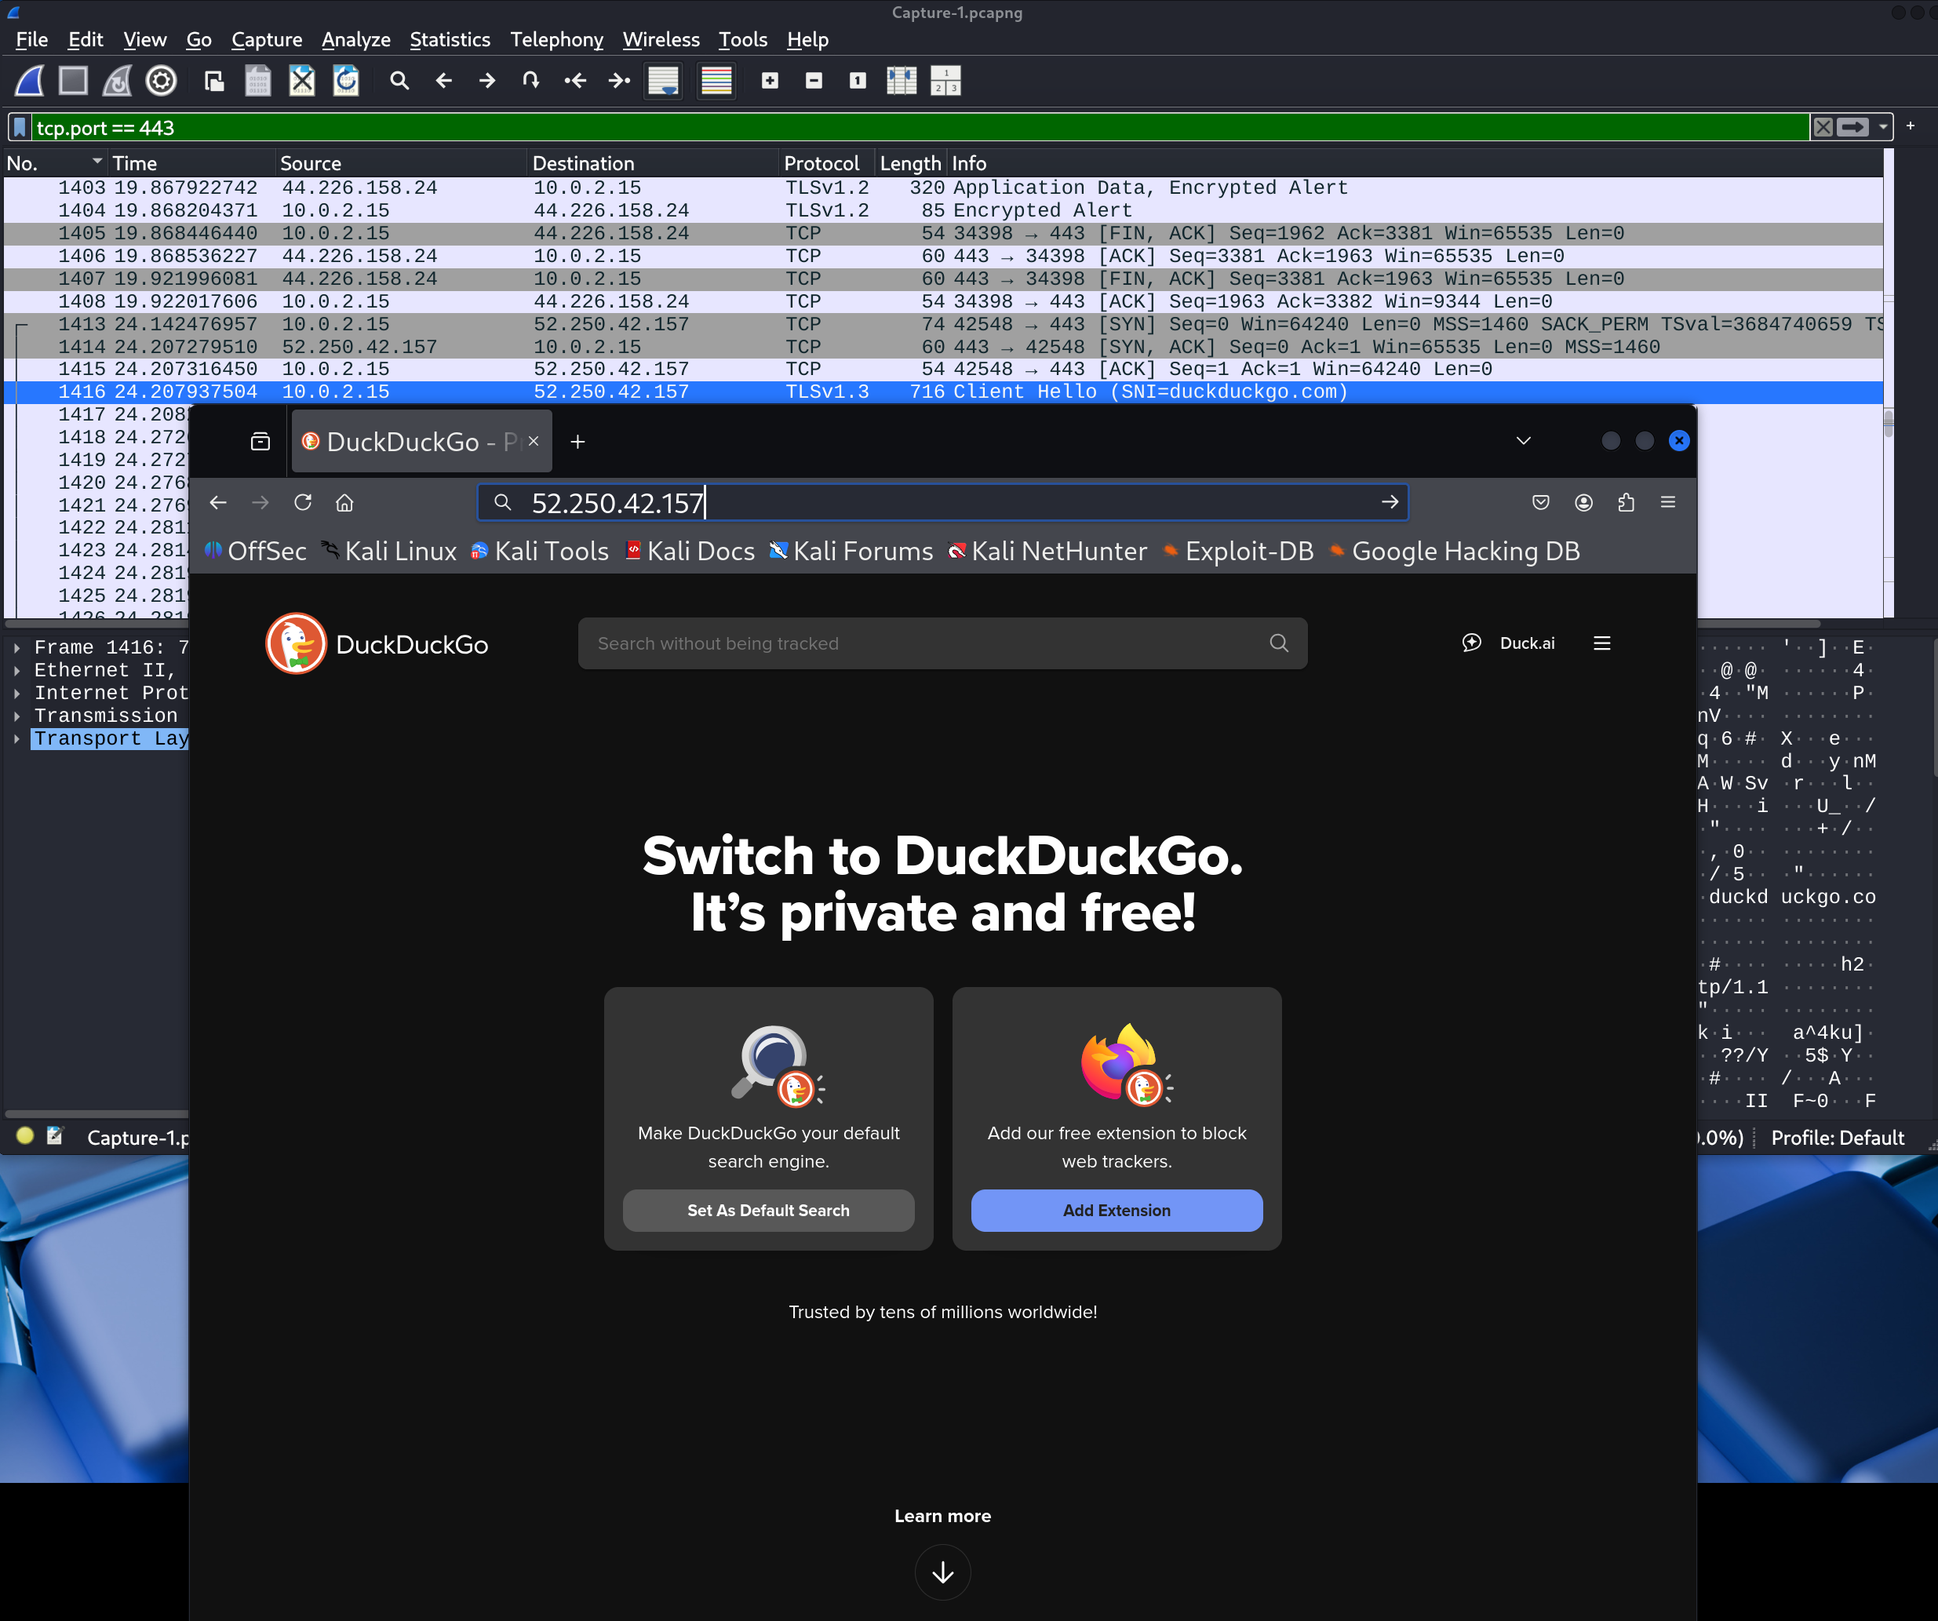The image size is (1938, 1621).
Task: Zoom in the Wireshark main window text
Action: [770, 81]
